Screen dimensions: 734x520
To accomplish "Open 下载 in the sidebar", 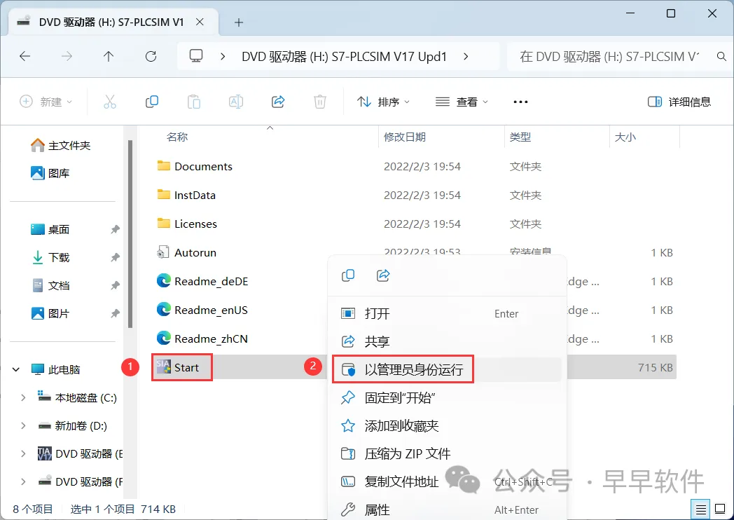I will coord(50,258).
